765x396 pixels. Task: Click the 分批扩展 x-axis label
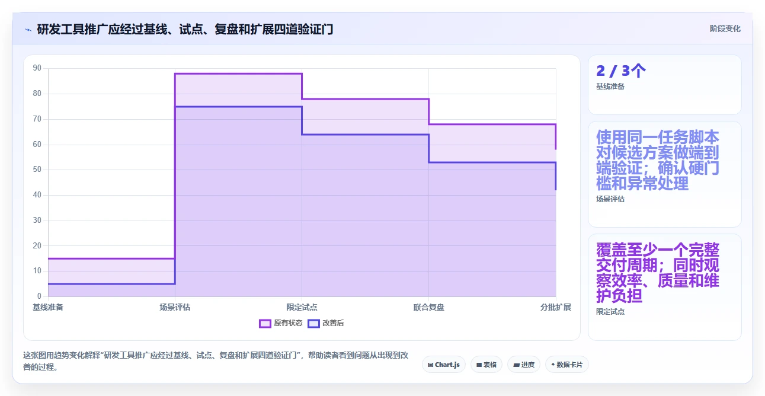click(x=556, y=307)
